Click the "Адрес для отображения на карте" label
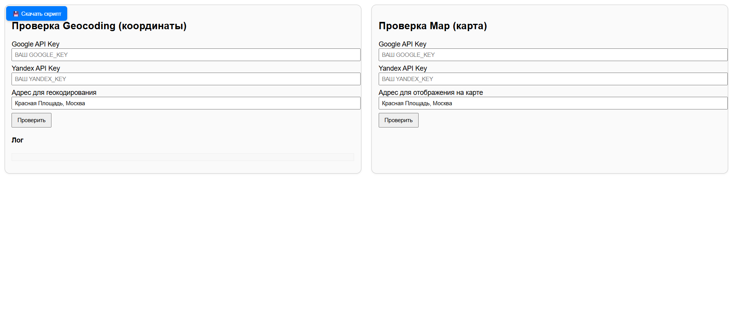Image resolution: width=732 pixels, height=323 pixels. click(431, 93)
